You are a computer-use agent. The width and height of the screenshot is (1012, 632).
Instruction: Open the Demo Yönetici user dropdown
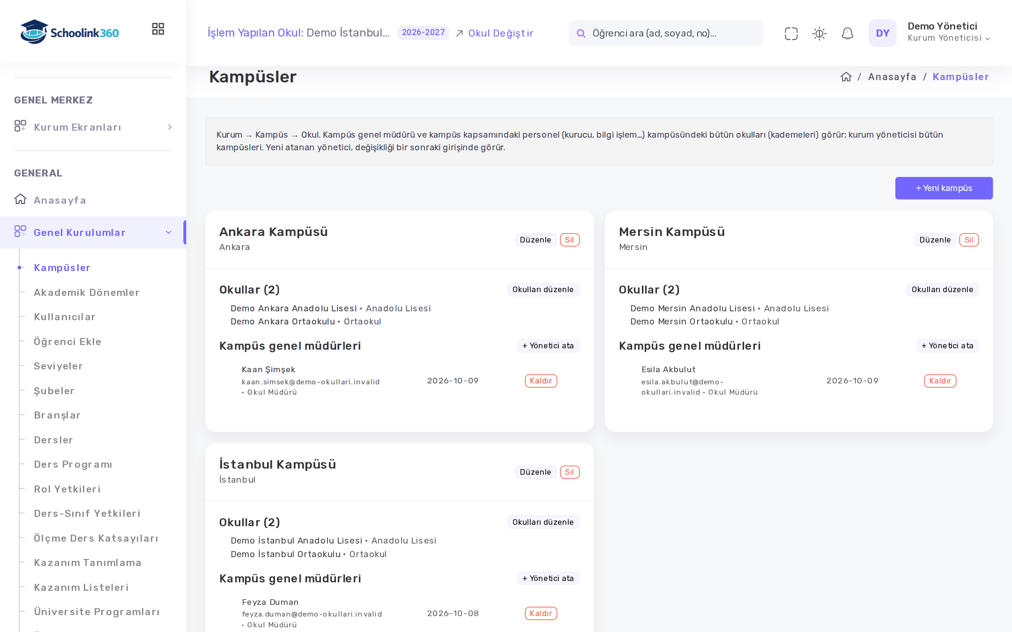949,32
